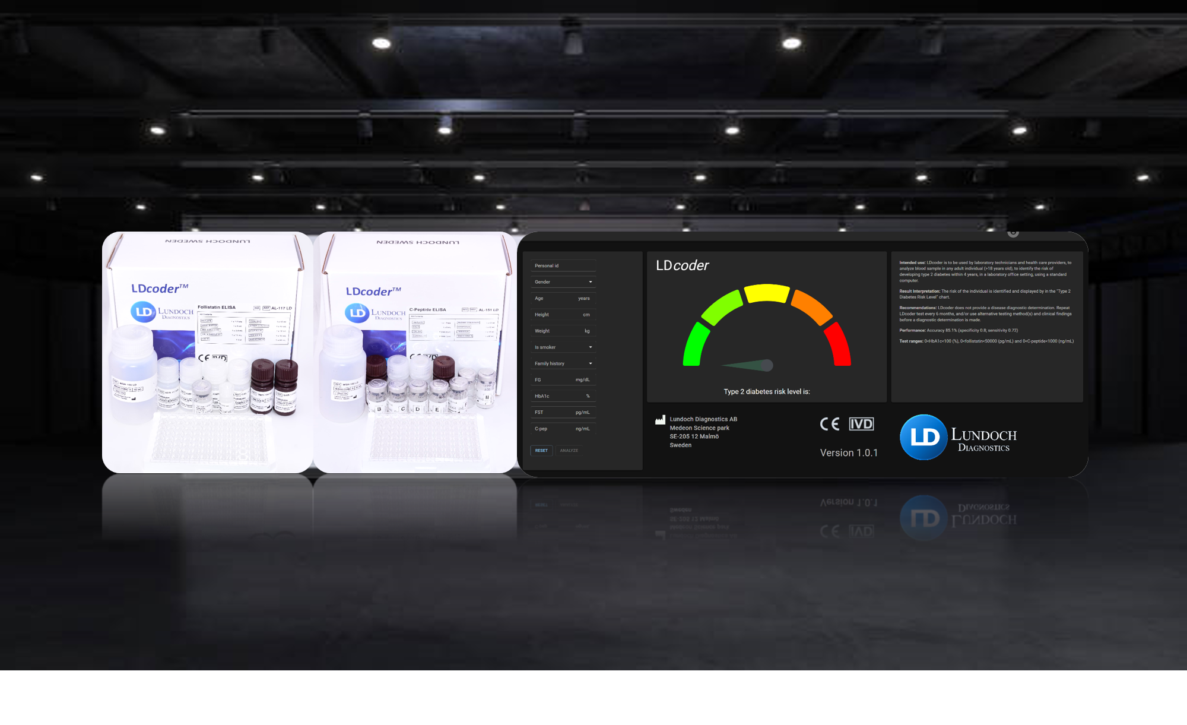Click the Version 1.0.1 label
This screenshot has height=725, width=1187.
[849, 453]
